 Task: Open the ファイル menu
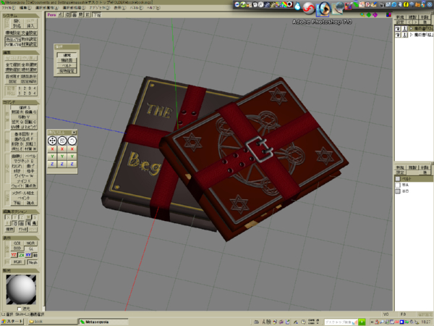pyautogui.click(x=7, y=13)
